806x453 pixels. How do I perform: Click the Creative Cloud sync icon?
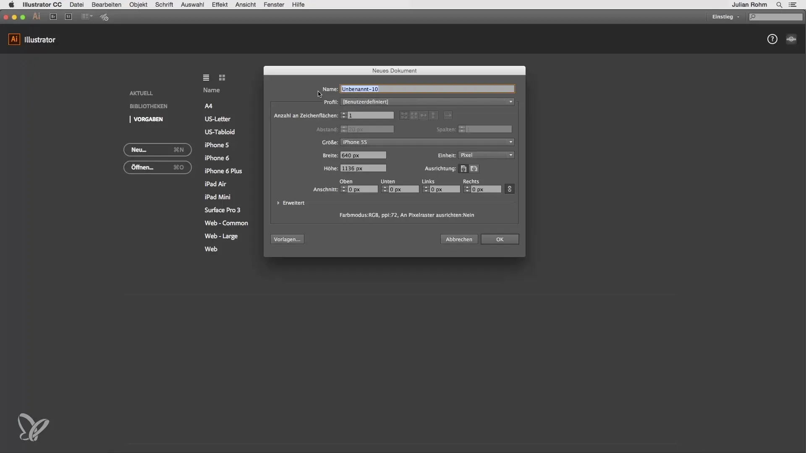tap(791, 39)
